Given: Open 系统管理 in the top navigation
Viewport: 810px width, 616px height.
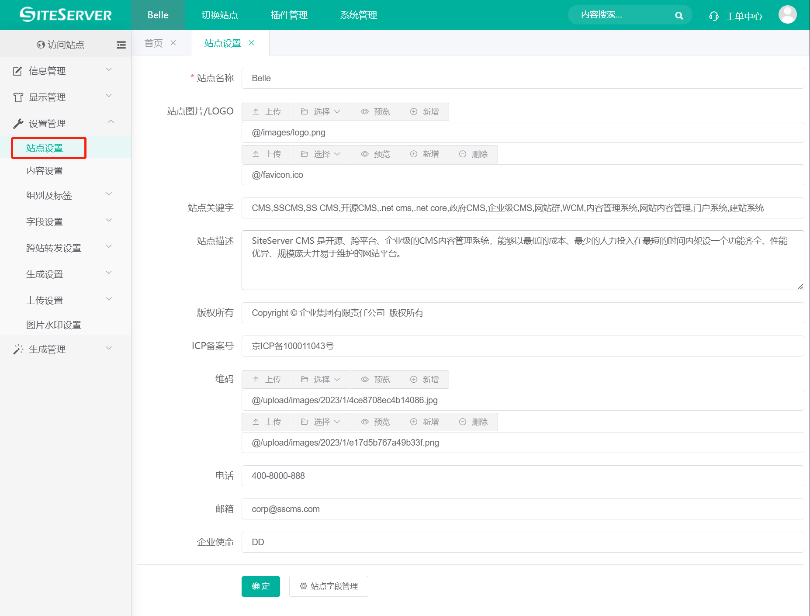Looking at the screenshot, I should [x=358, y=15].
